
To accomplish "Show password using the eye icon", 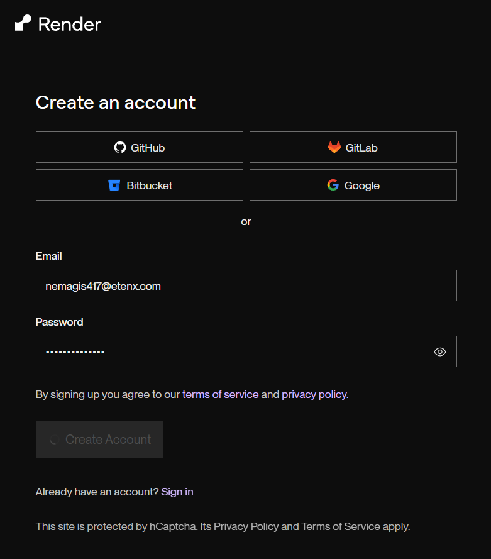I will [440, 351].
